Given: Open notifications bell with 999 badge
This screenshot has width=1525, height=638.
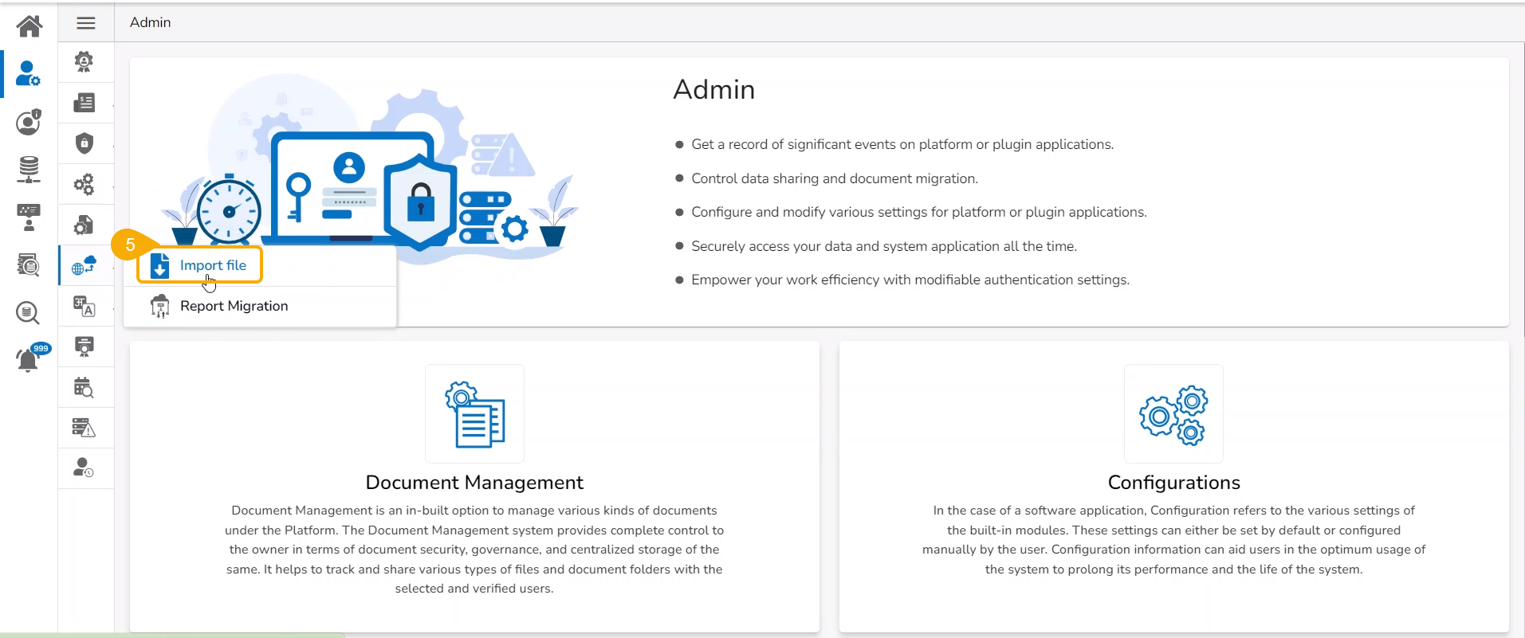Looking at the screenshot, I should [x=29, y=359].
